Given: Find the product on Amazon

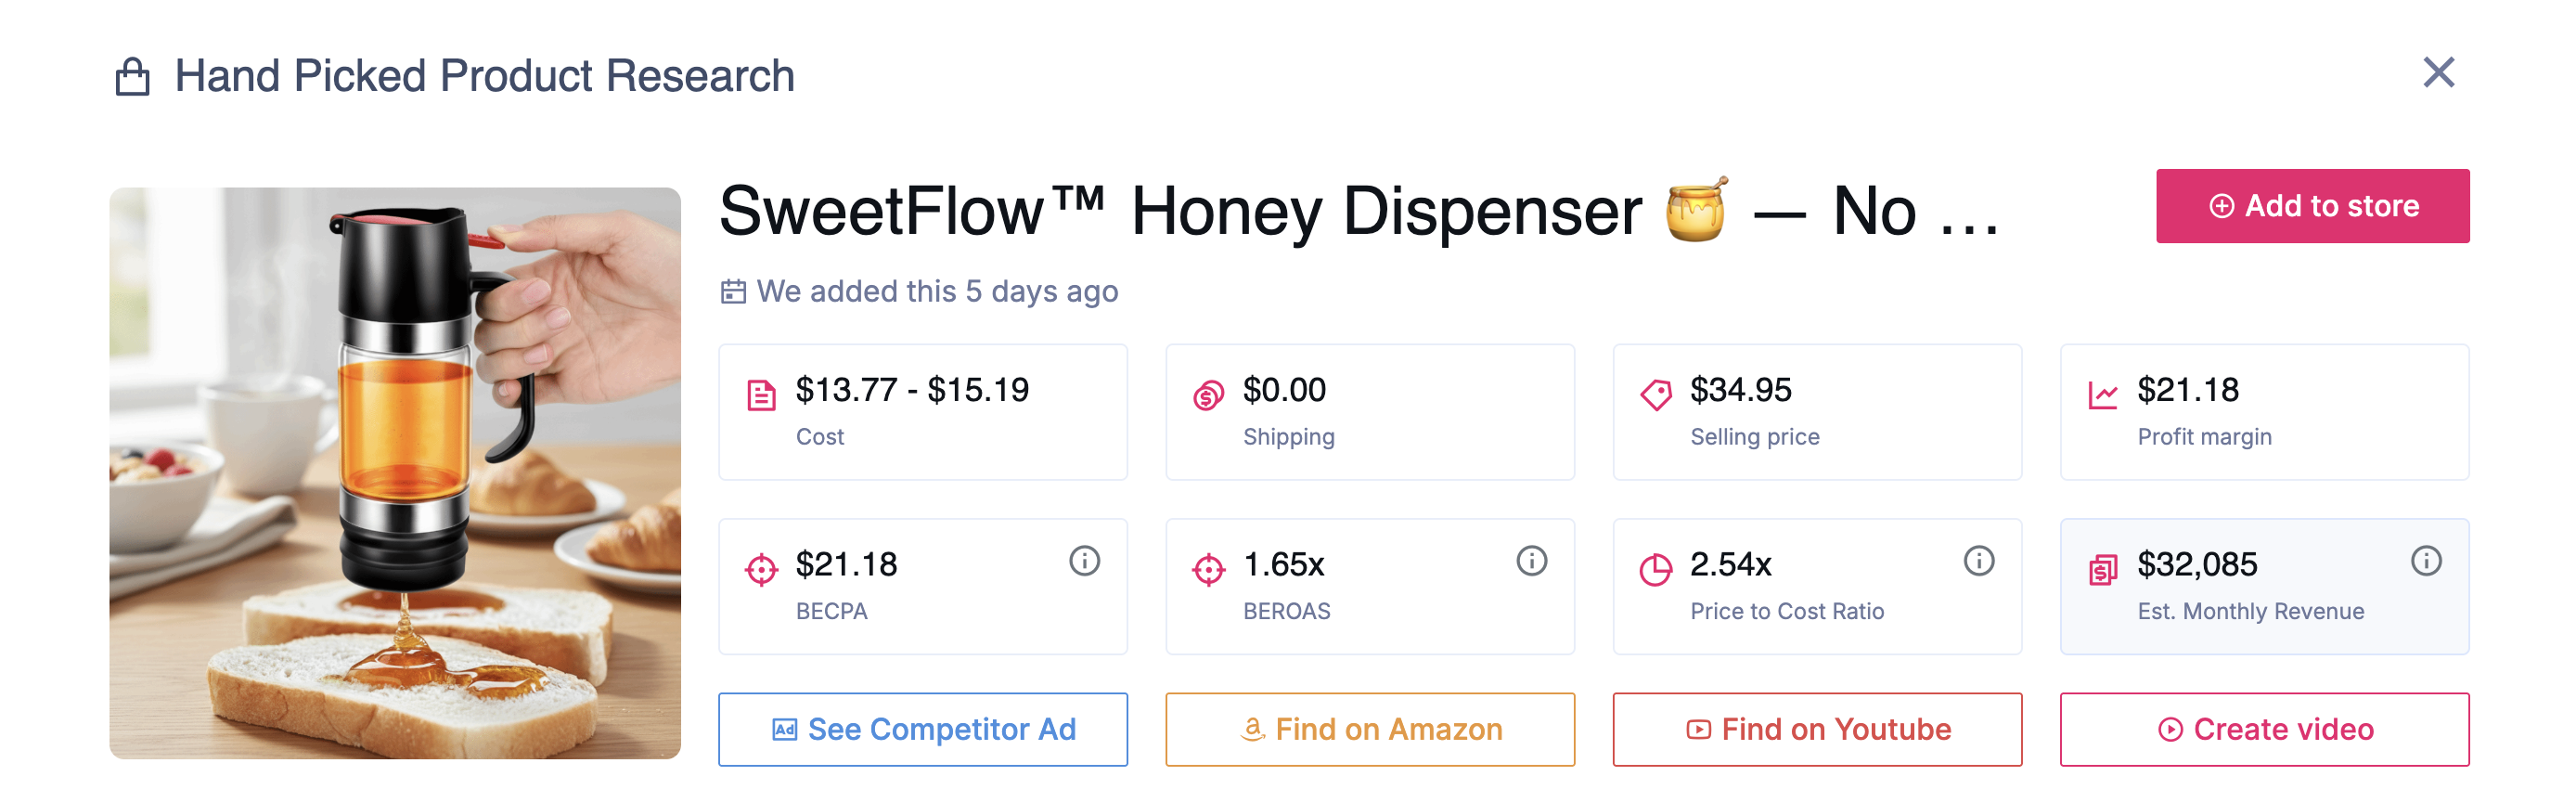Looking at the screenshot, I should (1370, 729).
